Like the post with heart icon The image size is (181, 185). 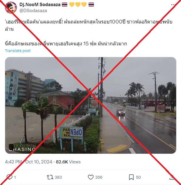(x=91, y=177)
